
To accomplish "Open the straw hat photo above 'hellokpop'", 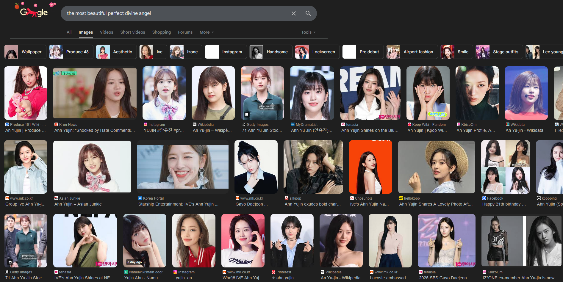I will (437, 167).
